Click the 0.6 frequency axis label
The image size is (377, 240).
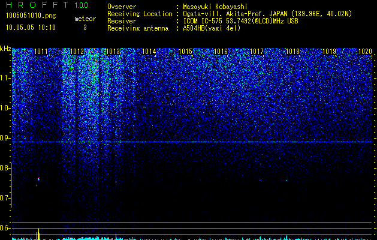coord(4,228)
